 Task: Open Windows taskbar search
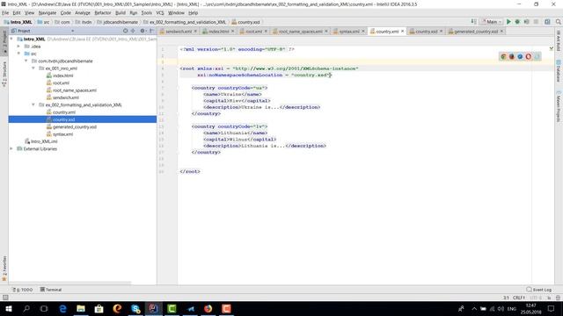tap(26, 308)
